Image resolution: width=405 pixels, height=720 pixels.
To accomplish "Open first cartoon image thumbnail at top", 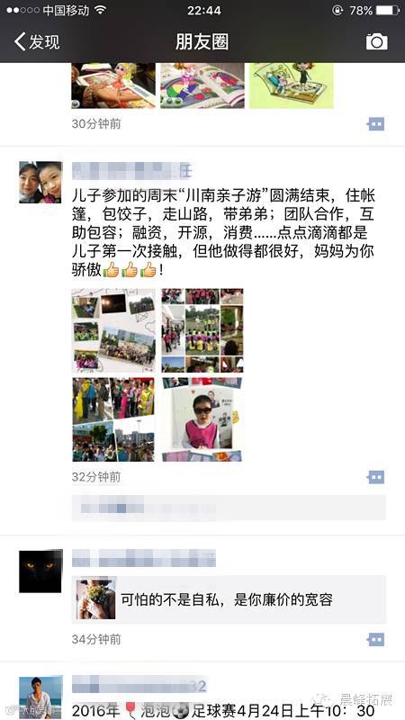I will click(113, 85).
